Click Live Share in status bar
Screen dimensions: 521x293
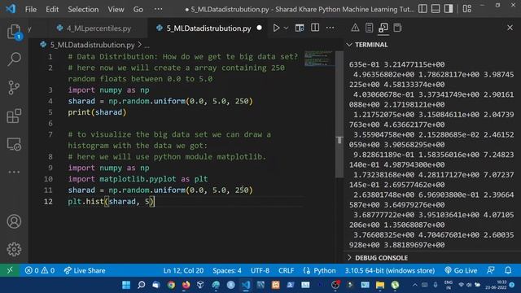pos(85,270)
